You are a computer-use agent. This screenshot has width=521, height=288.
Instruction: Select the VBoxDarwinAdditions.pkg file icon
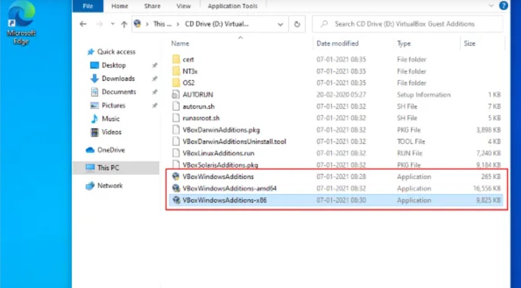click(176, 130)
